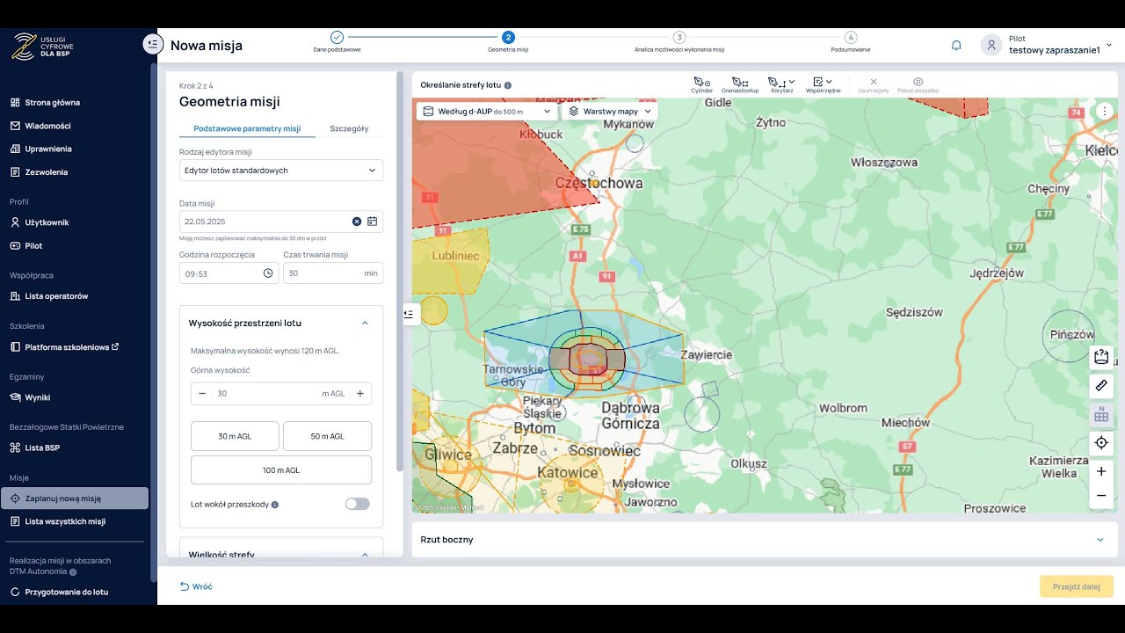Open Rodzaj edytora misji dropdown

point(281,171)
